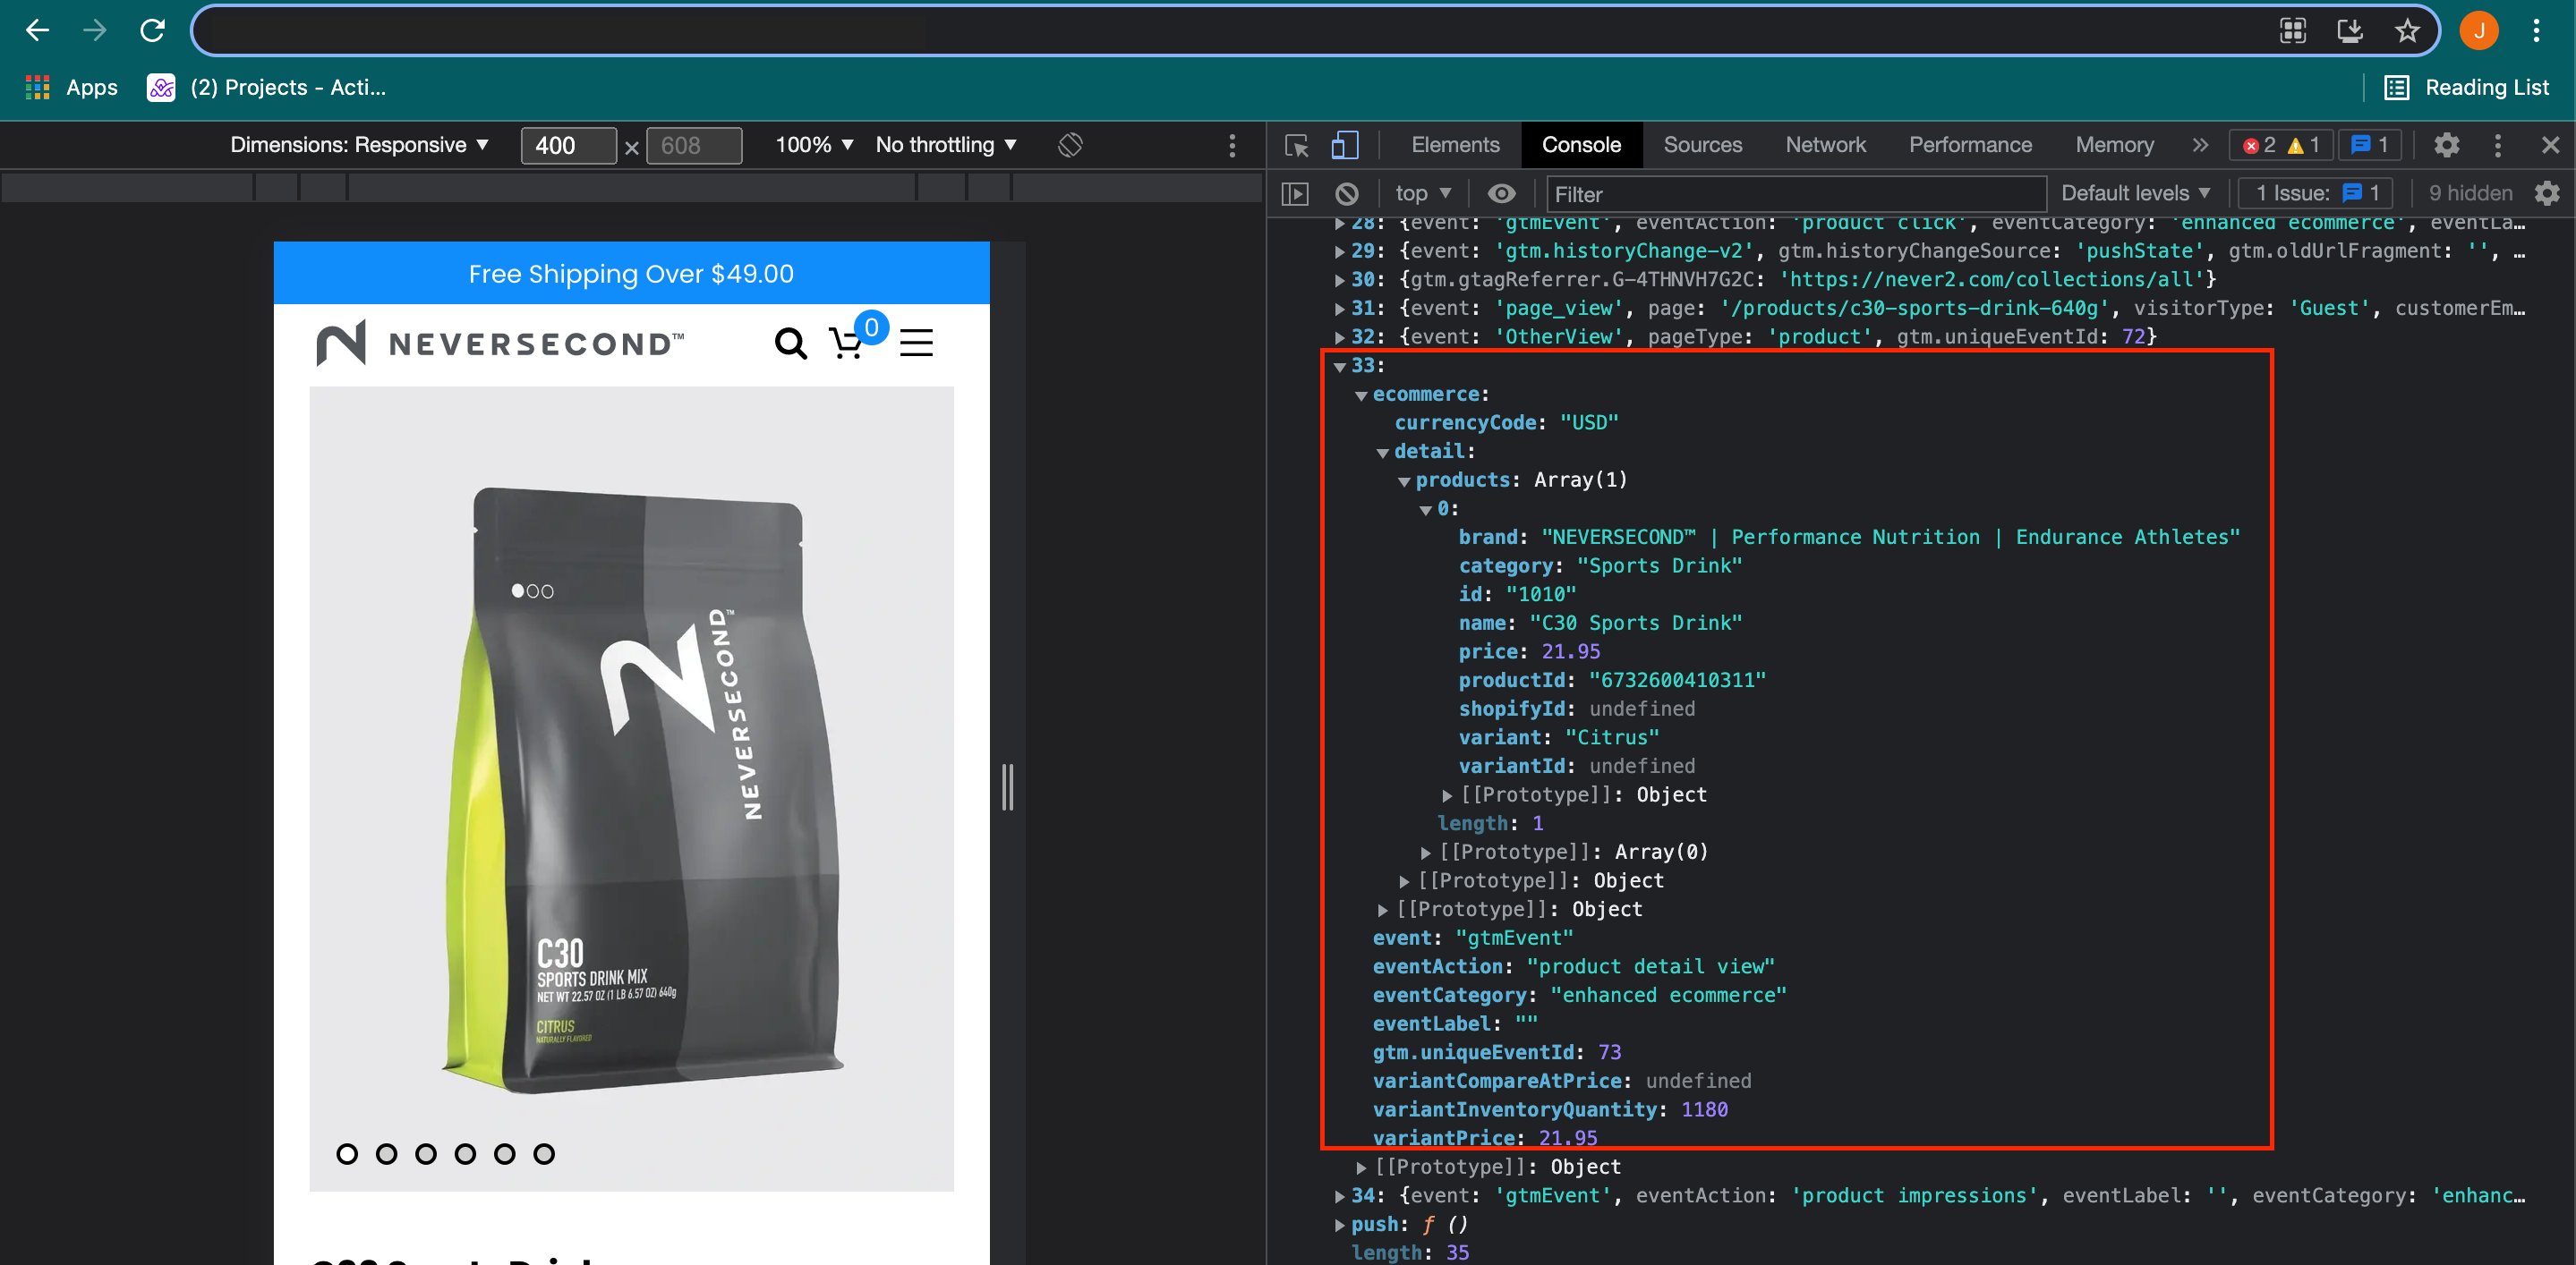Bookmark page with the star icon
This screenshot has width=2576, height=1265.
click(x=2407, y=31)
